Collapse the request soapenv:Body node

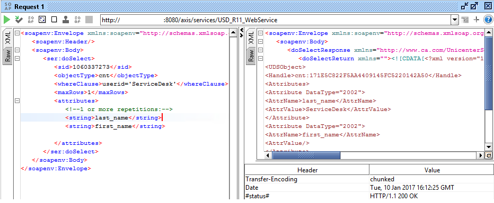(x=17, y=50)
